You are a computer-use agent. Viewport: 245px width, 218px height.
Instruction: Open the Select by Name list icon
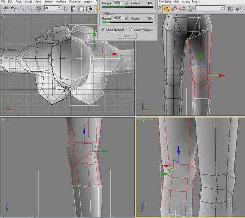click(73, 9)
